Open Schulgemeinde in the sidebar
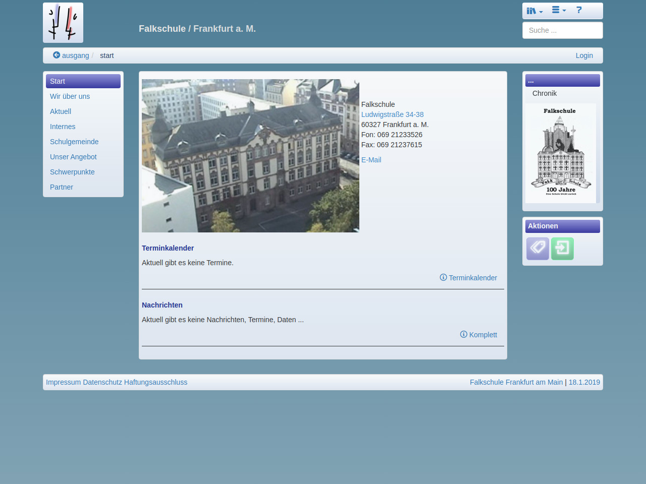 tap(74, 142)
